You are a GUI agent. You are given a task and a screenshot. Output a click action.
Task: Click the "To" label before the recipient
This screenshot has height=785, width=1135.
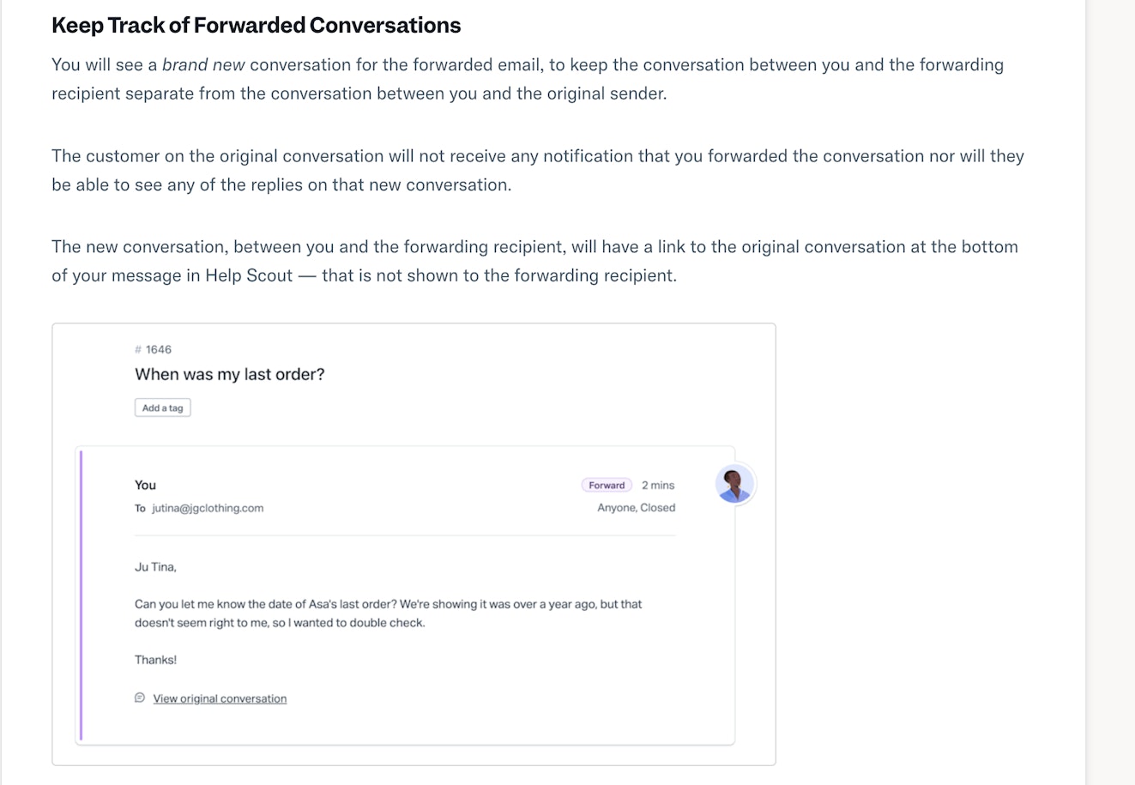(x=140, y=509)
